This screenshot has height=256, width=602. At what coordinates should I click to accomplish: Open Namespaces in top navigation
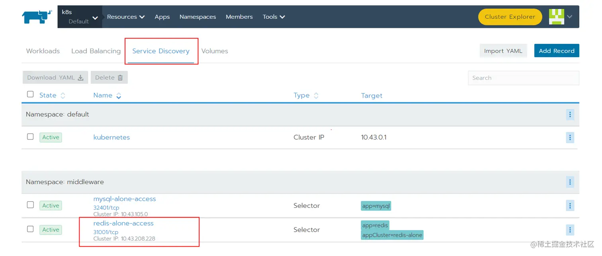click(197, 17)
